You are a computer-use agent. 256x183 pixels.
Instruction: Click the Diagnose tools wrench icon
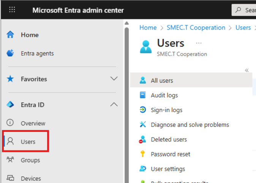click(143, 124)
